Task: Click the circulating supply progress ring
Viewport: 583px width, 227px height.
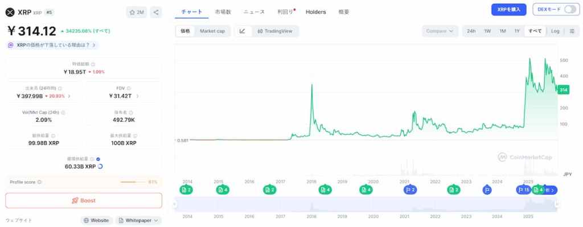Action: point(100,167)
